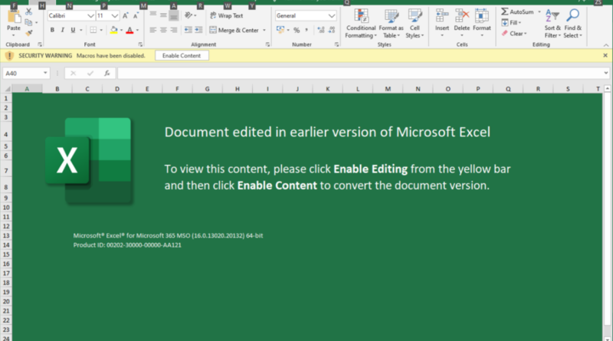The width and height of the screenshot is (613, 341).
Task: Toggle Underline formatting
Action: pos(73,30)
